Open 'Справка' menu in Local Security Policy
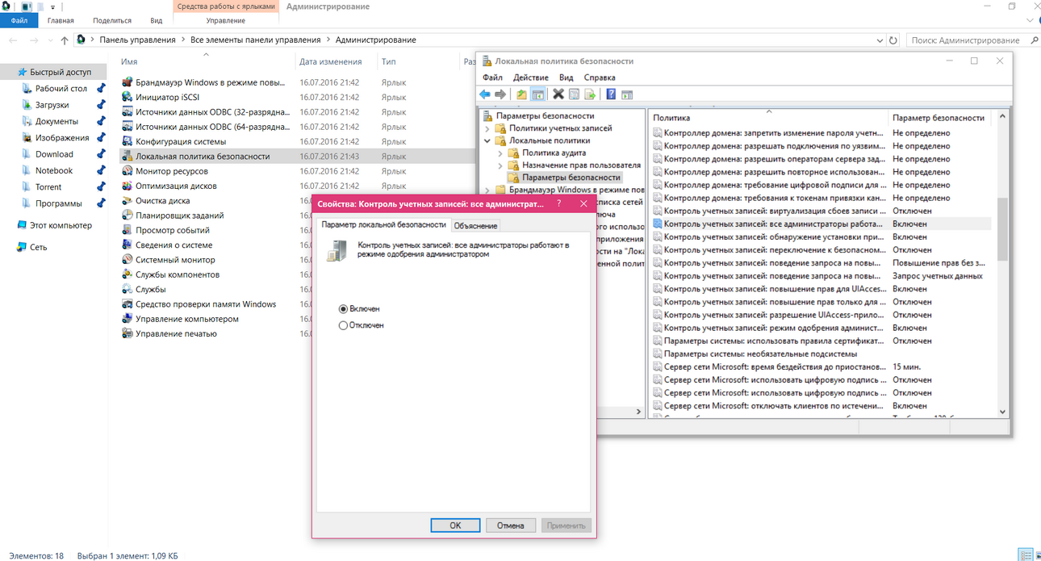The height and width of the screenshot is (561, 1041). 600,77
